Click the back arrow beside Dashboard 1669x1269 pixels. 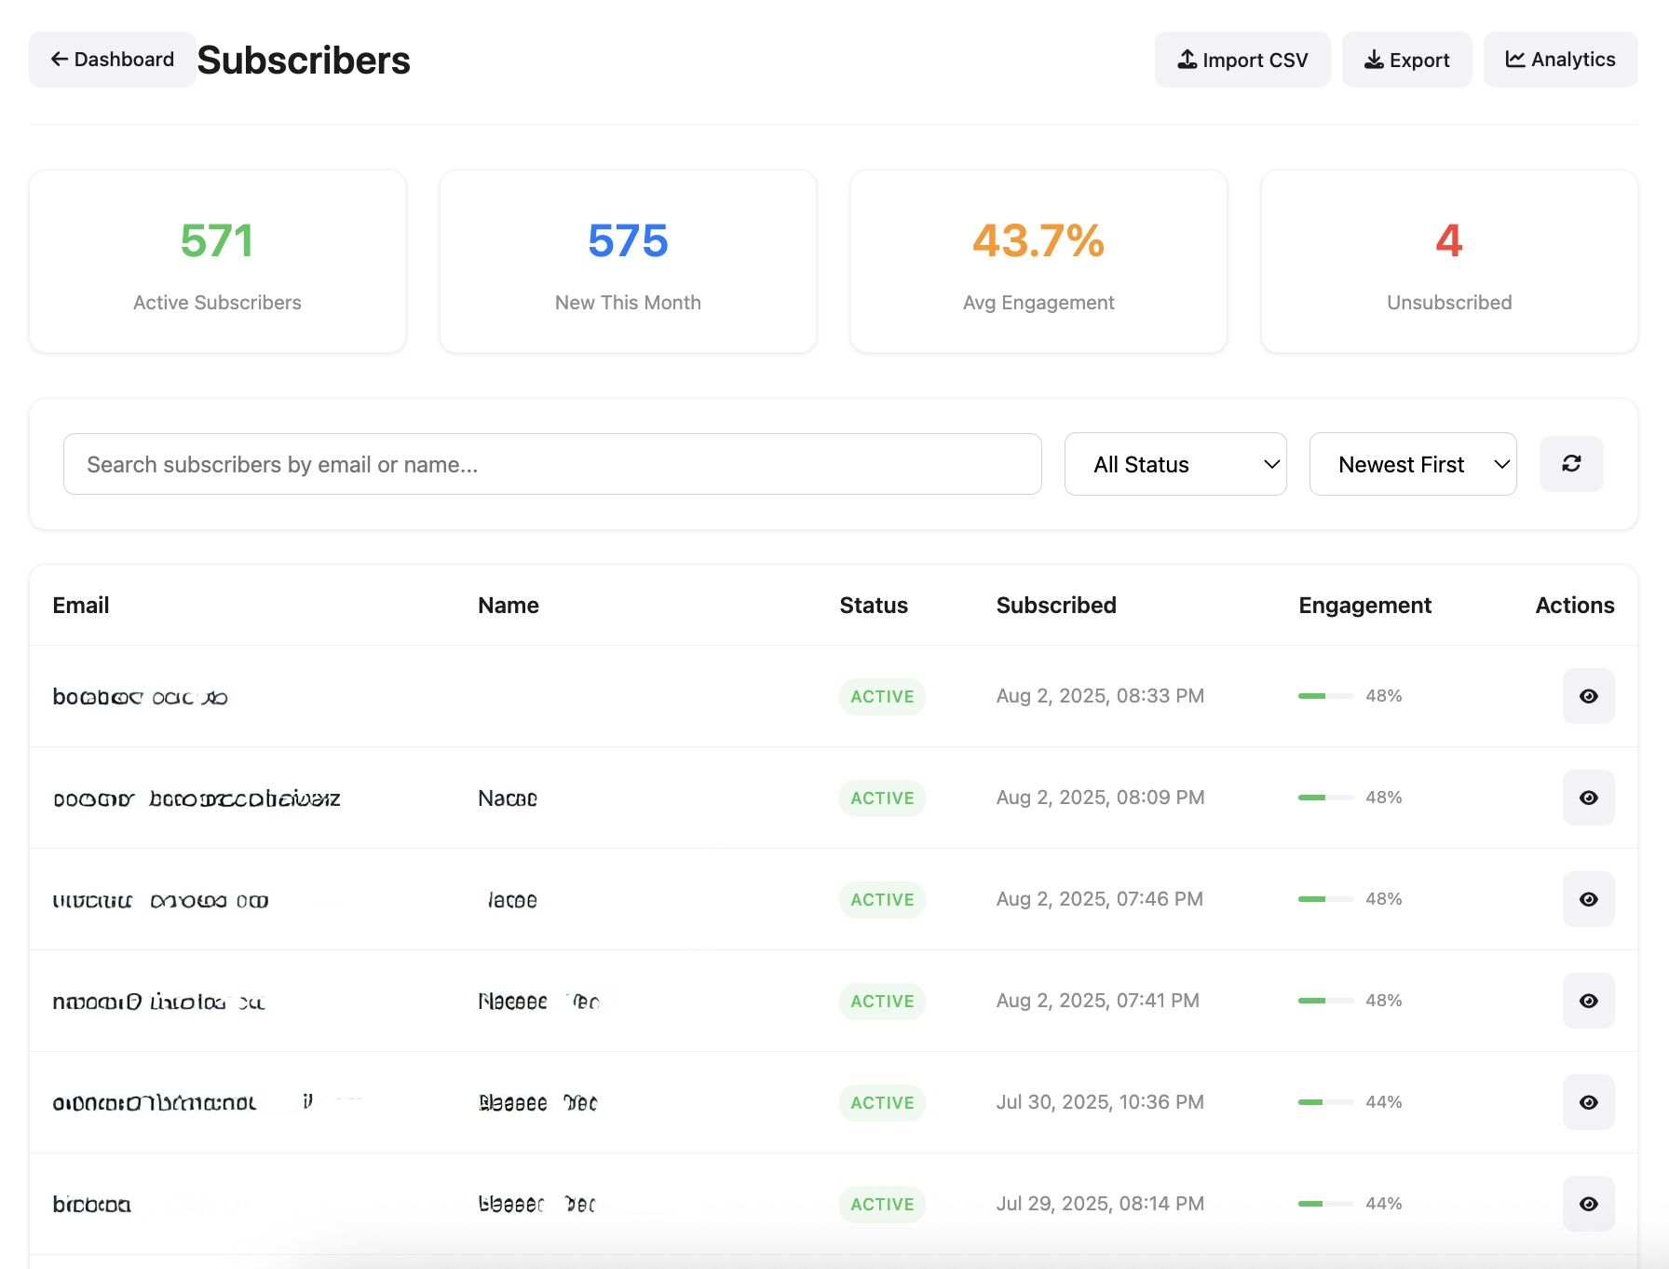(59, 59)
